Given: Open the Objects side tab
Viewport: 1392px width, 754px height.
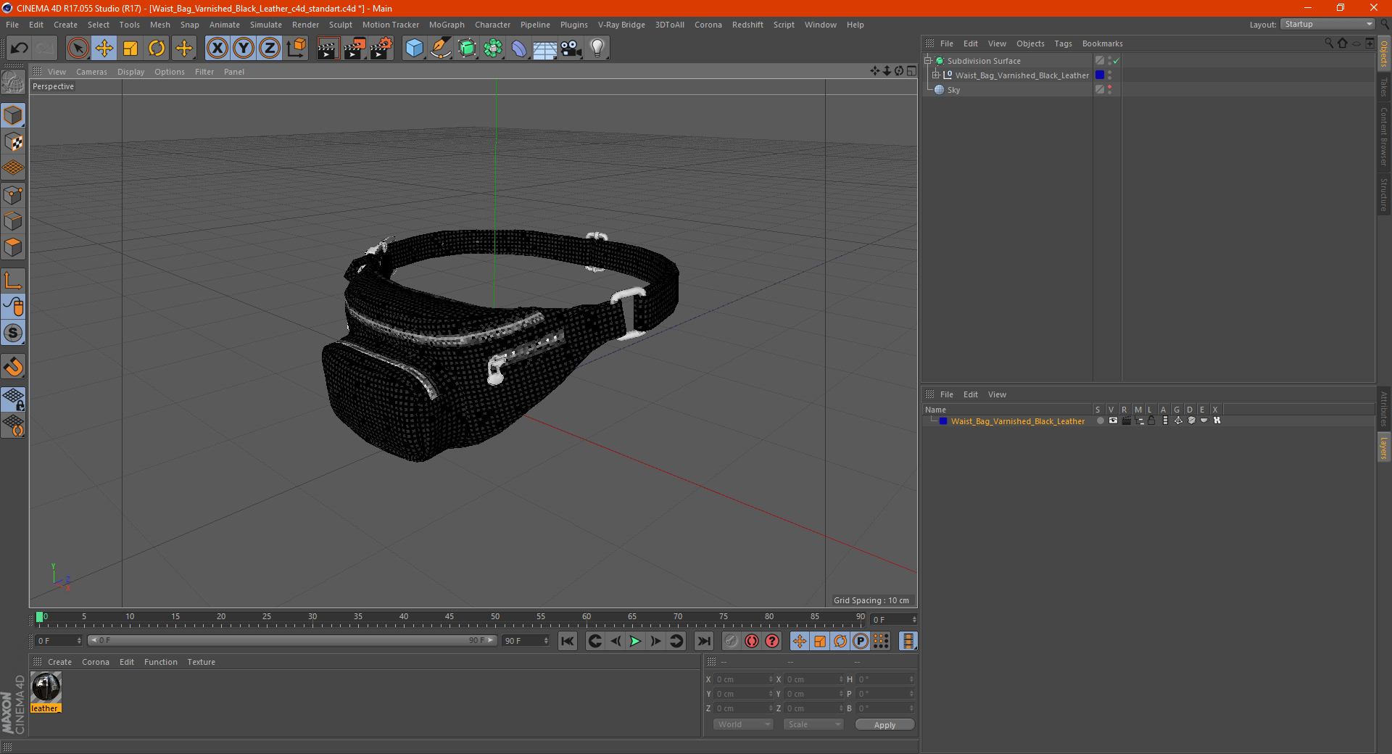Looking at the screenshot, I should (x=1384, y=54).
